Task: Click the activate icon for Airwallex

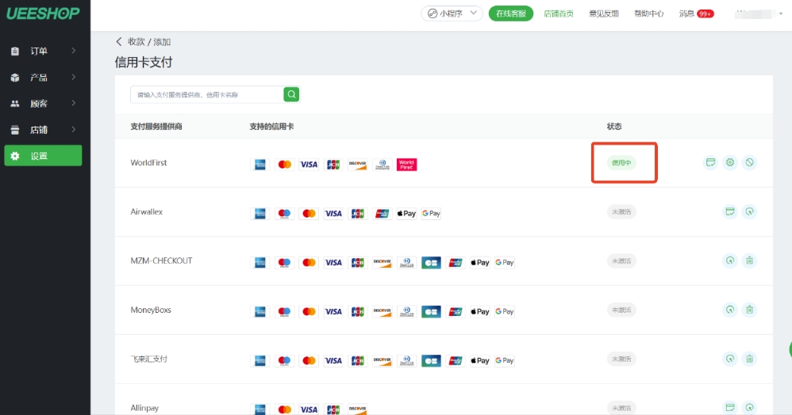Action: [750, 212]
